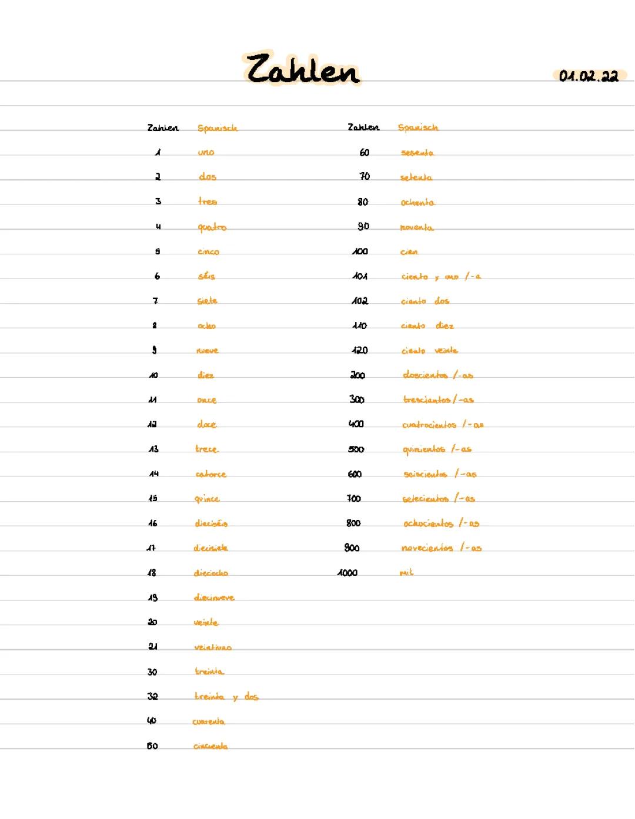Select the word "cien" beside 100
Screen dimensions: 635x819
pos(409,252)
